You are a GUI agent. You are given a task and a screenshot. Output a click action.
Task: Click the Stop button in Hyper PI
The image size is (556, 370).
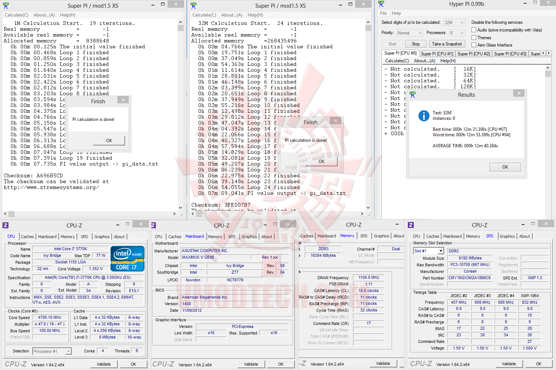coord(416,44)
